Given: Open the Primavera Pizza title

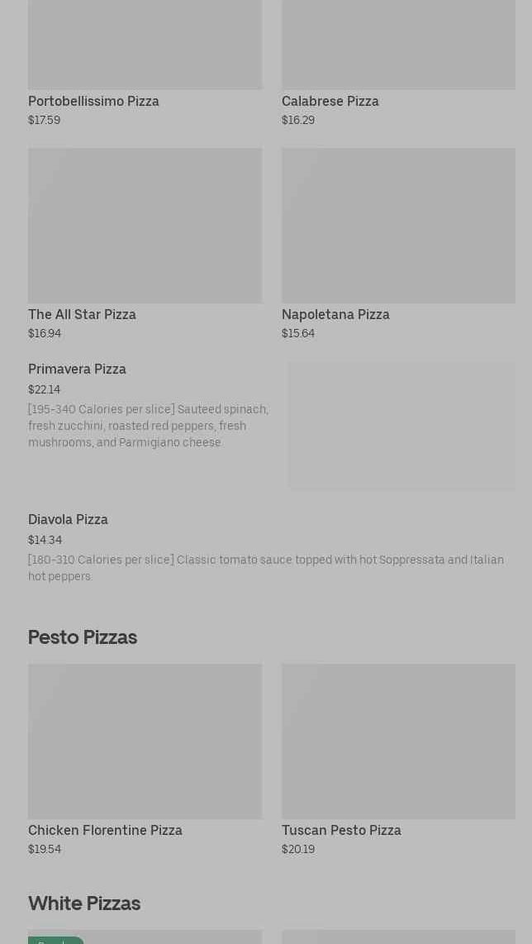Looking at the screenshot, I should pos(77,369).
